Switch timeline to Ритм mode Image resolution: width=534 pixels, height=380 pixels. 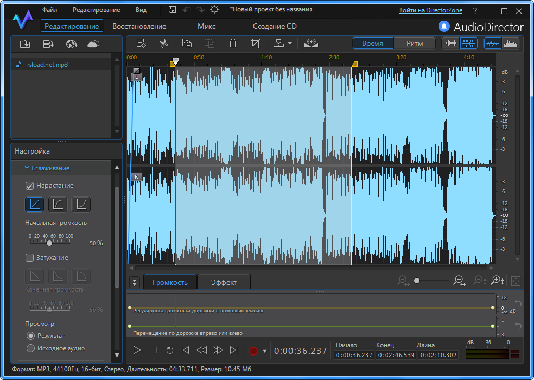pyautogui.click(x=414, y=44)
